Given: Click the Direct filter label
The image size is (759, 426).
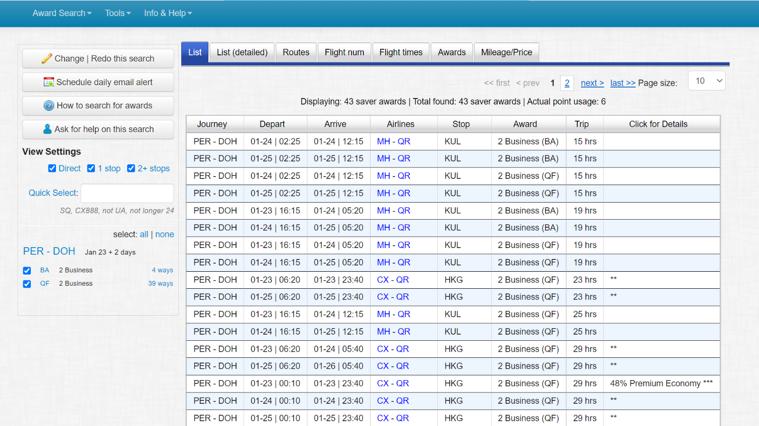Looking at the screenshot, I should [x=70, y=169].
